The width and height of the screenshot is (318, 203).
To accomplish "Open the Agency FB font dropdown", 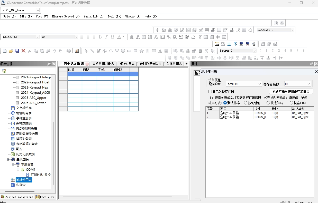I will click(38, 37).
